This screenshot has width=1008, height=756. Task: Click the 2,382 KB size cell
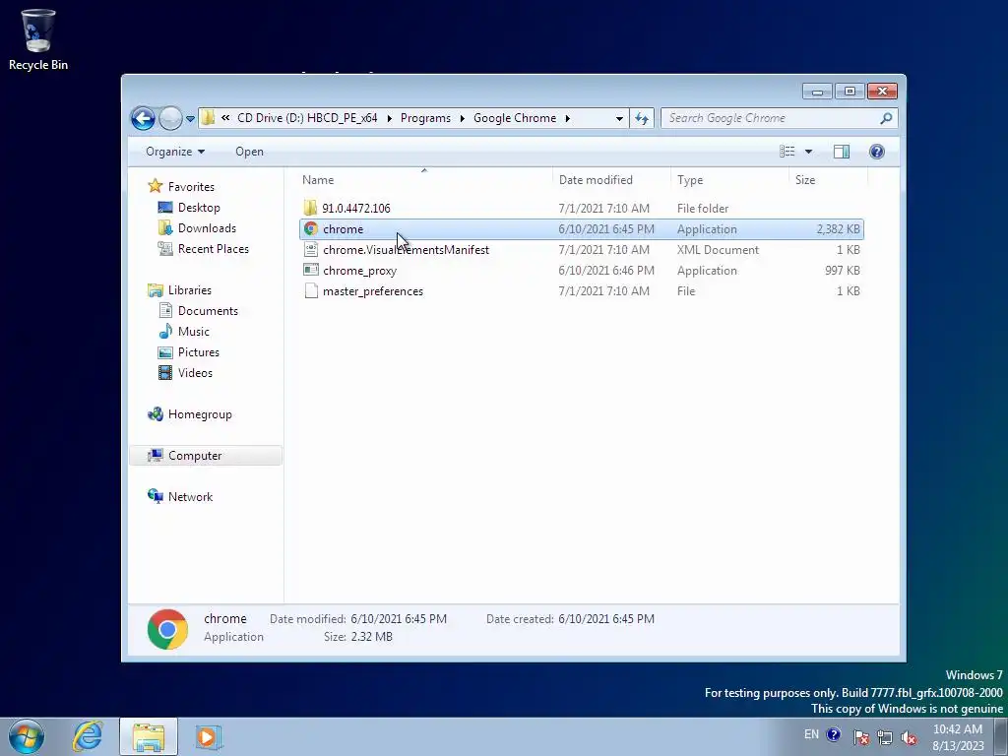838,228
